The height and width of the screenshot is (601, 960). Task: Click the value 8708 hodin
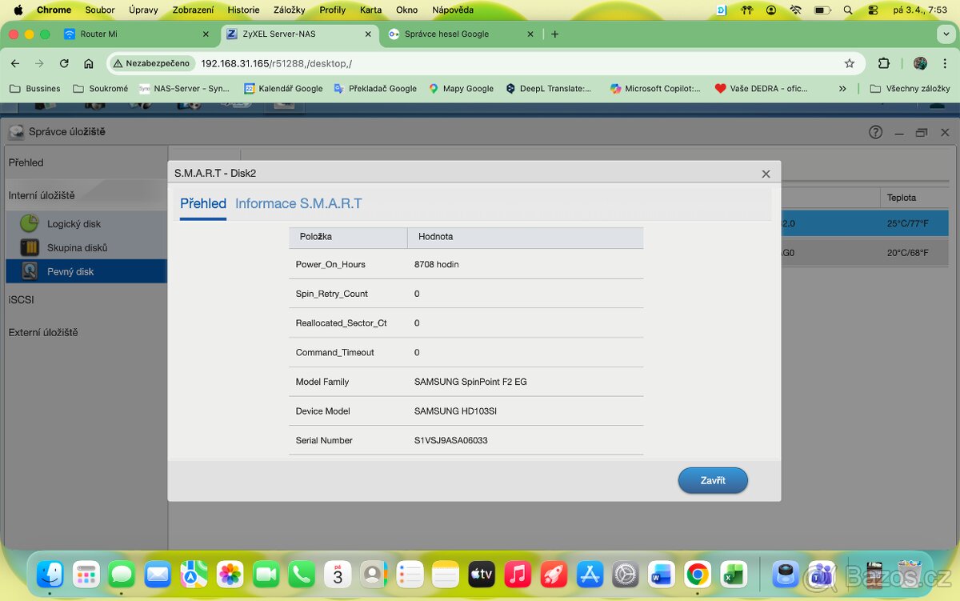(436, 264)
